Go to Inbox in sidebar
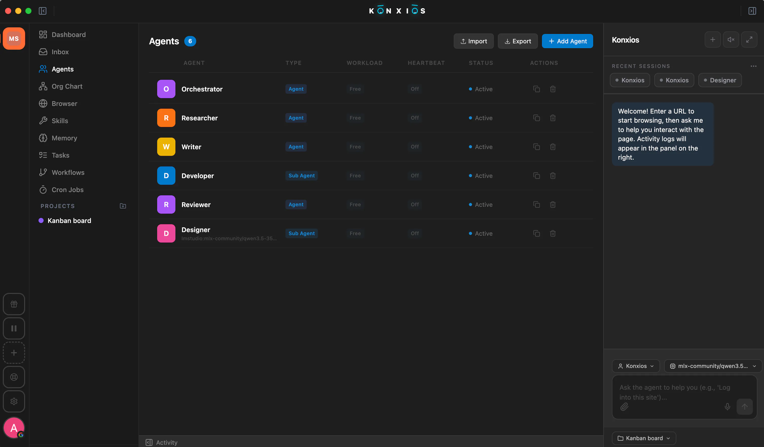The image size is (764, 447). (x=54, y=52)
